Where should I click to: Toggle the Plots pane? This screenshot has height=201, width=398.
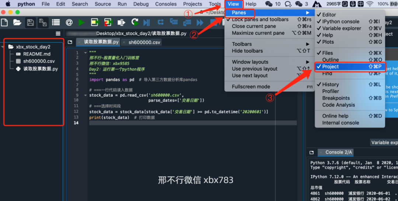coord(350,42)
